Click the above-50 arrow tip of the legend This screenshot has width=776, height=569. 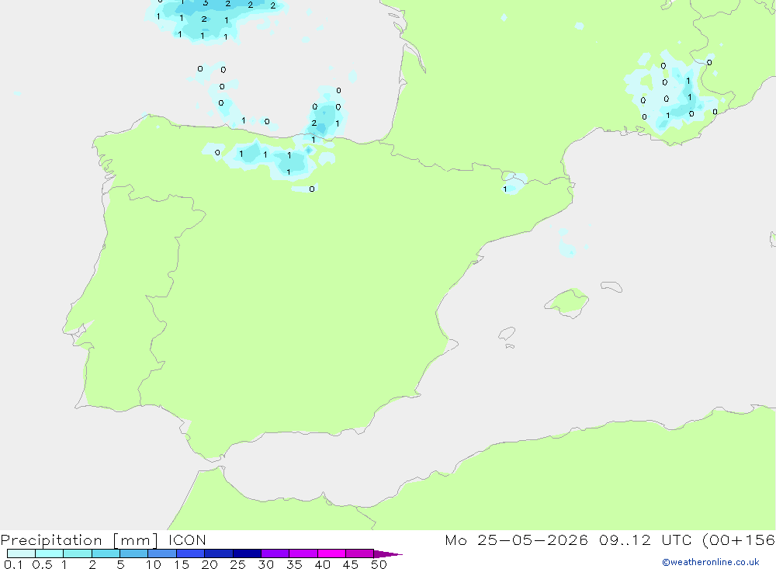click(x=388, y=554)
